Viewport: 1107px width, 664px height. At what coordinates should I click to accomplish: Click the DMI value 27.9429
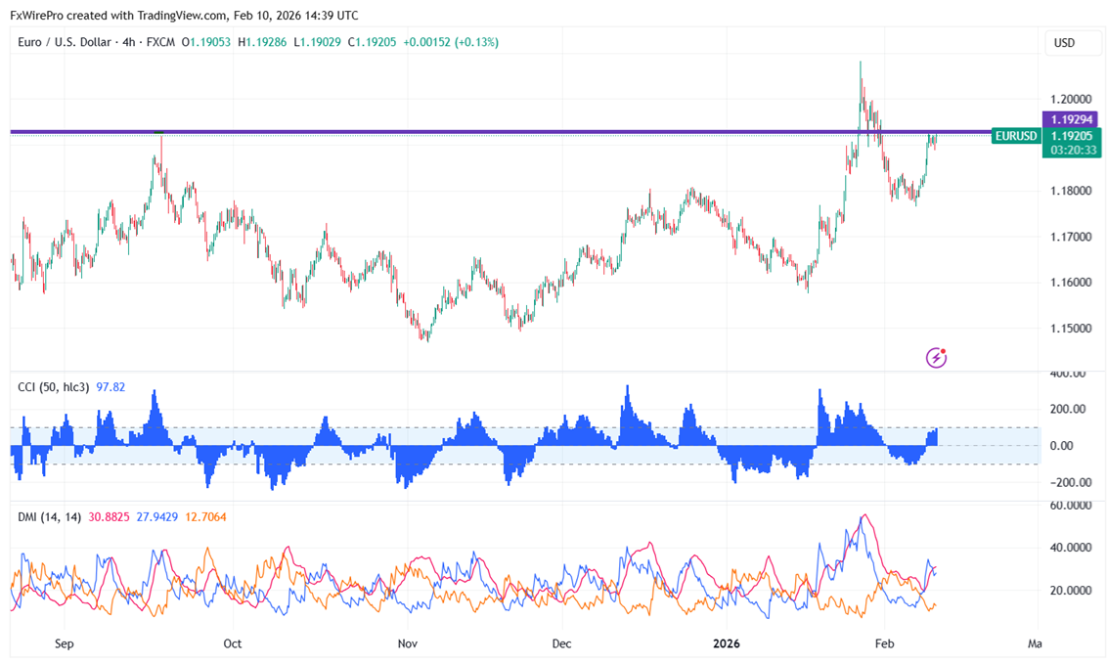click(156, 517)
